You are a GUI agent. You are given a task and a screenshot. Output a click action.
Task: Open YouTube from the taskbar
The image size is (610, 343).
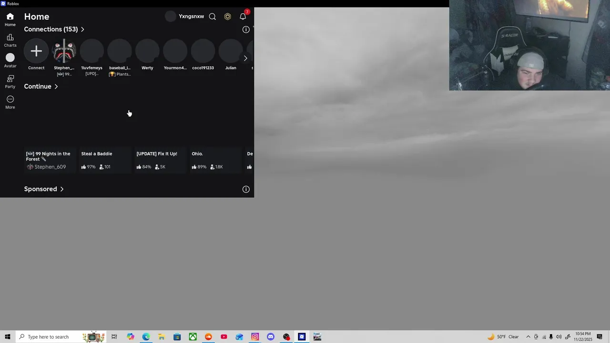(x=224, y=337)
